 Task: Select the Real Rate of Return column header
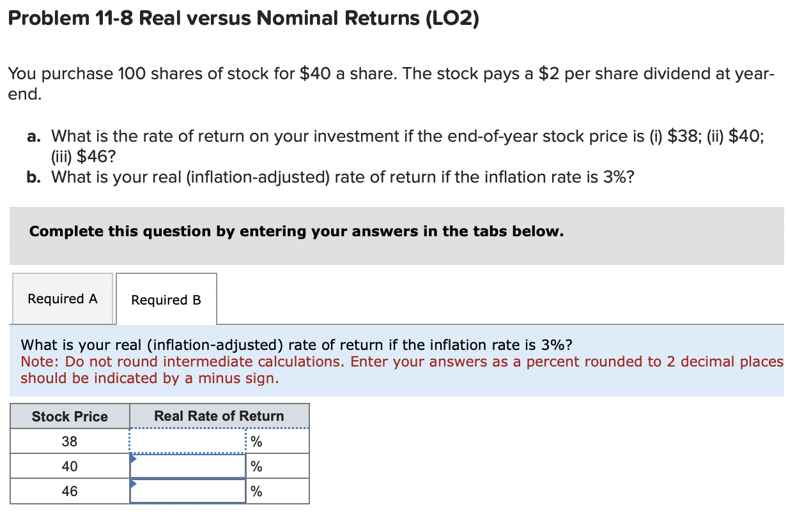click(220, 416)
